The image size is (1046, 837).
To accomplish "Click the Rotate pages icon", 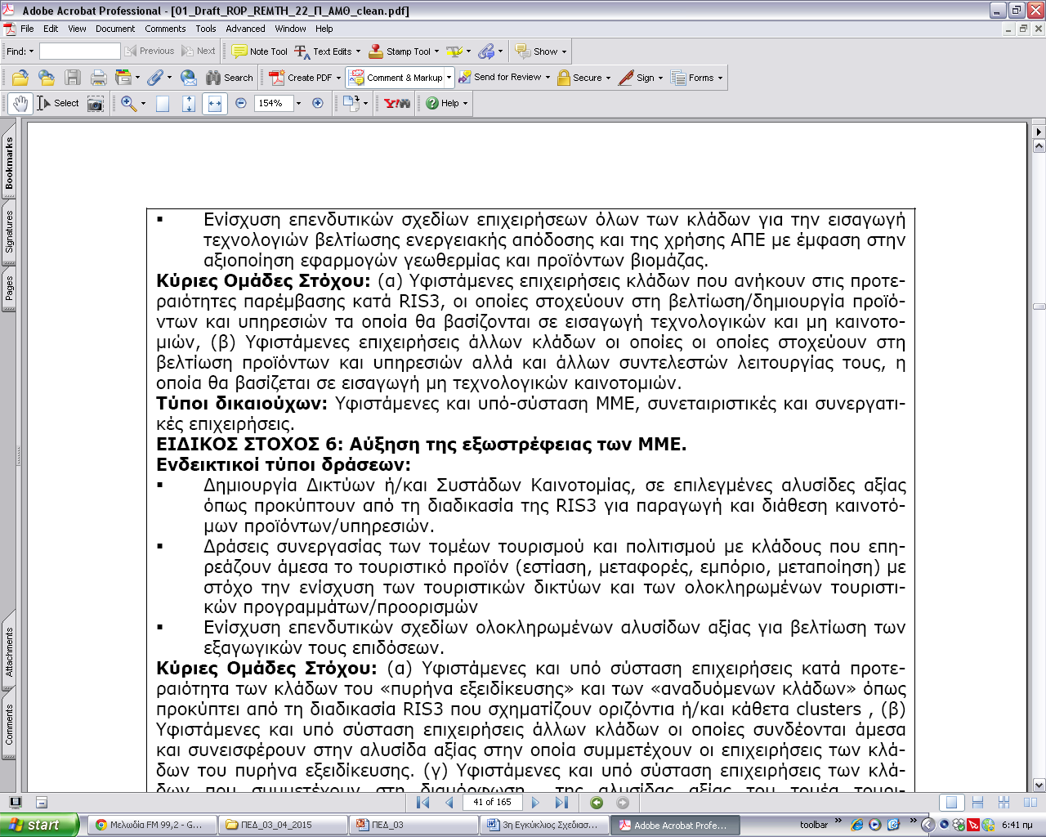I will point(352,103).
